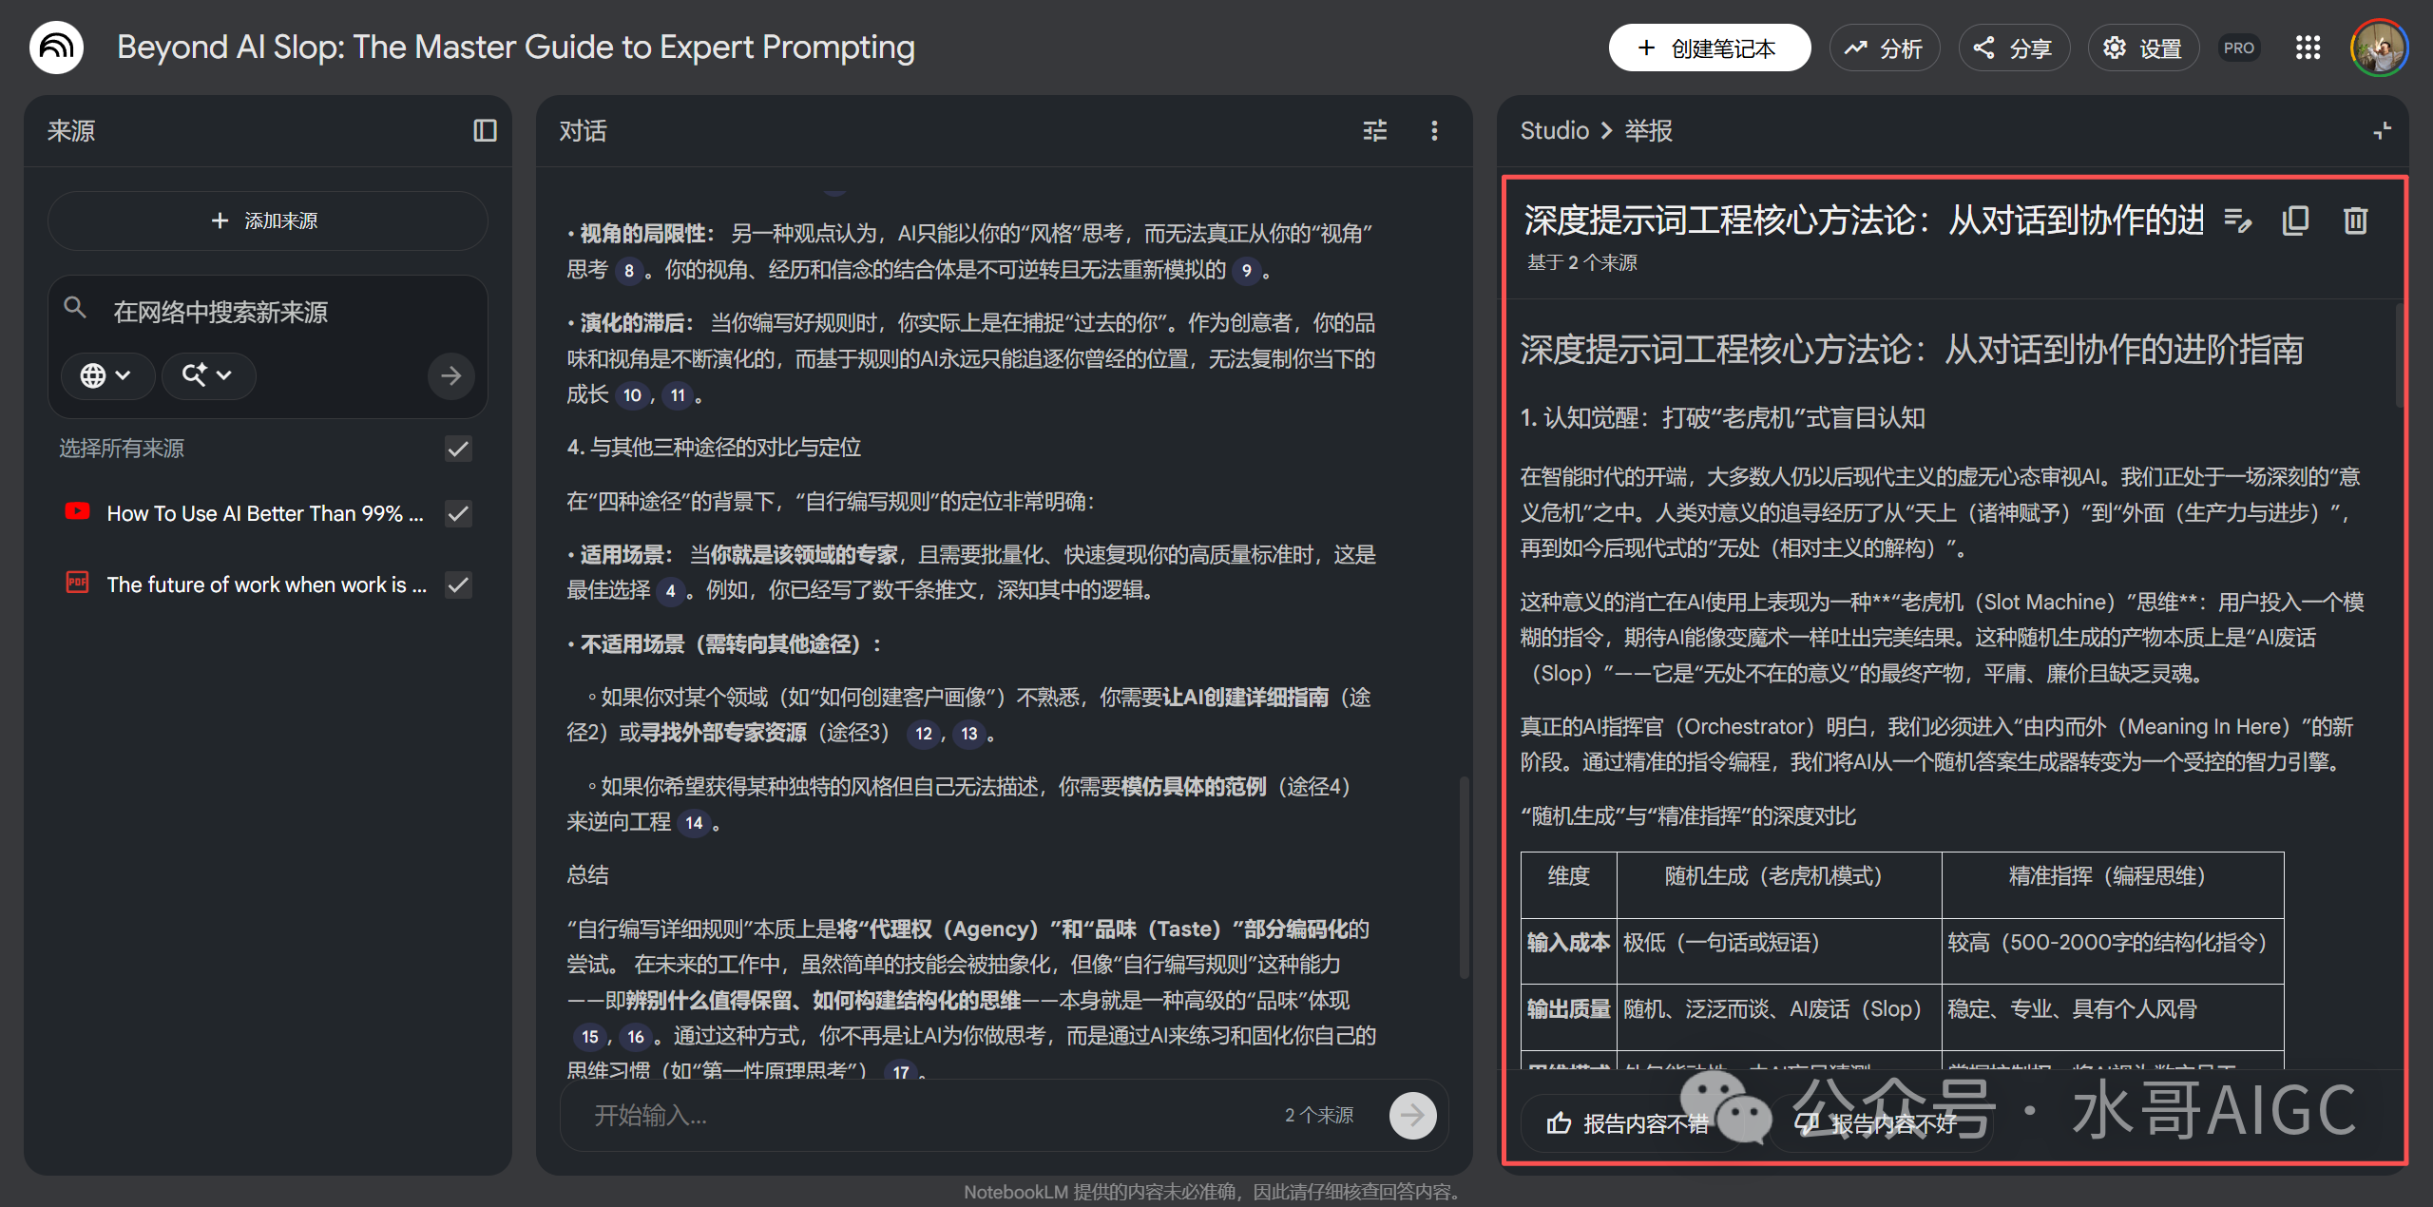Click the edit report notes icon
Screen dimensions: 2433x1207
point(2238,220)
